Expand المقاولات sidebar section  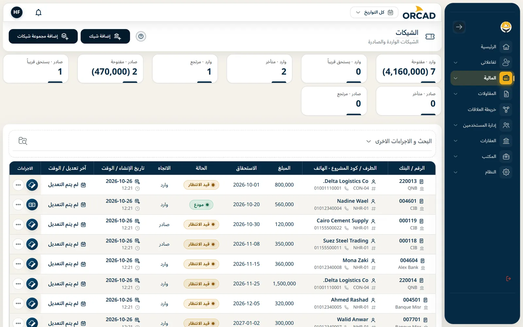tap(456, 94)
